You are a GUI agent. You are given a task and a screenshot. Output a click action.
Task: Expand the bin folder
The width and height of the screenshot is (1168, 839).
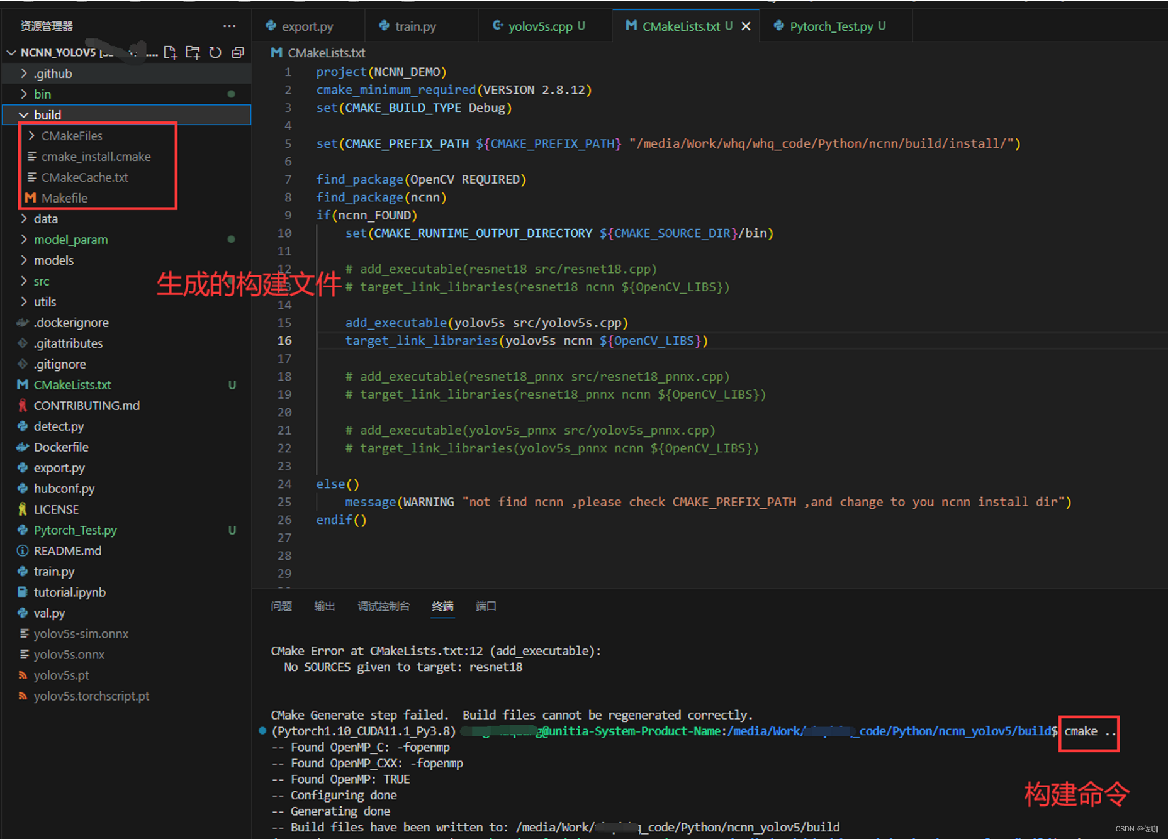(126, 94)
